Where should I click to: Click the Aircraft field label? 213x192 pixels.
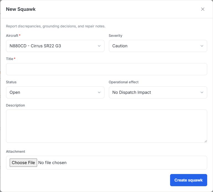coord(12,36)
